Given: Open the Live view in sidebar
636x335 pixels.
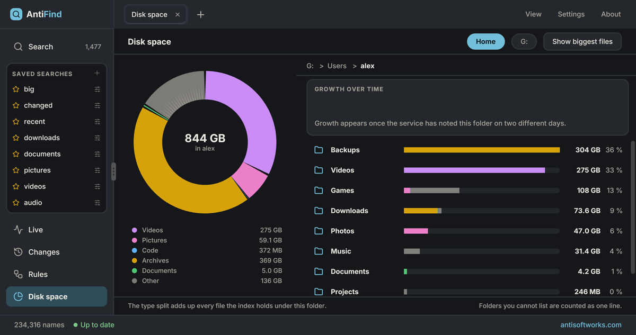Looking at the screenshot, I should click(x=57, y=230).
